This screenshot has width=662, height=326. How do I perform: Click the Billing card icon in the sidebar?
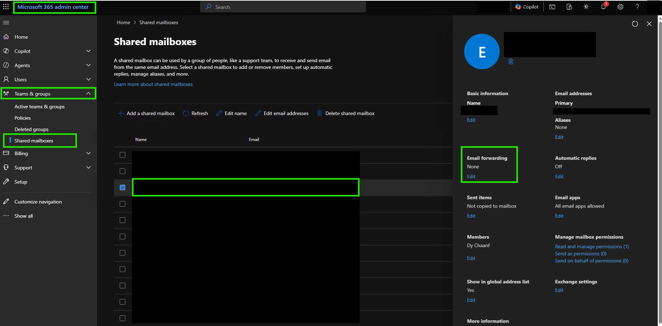pyautogui.click(x=6, y=153)
